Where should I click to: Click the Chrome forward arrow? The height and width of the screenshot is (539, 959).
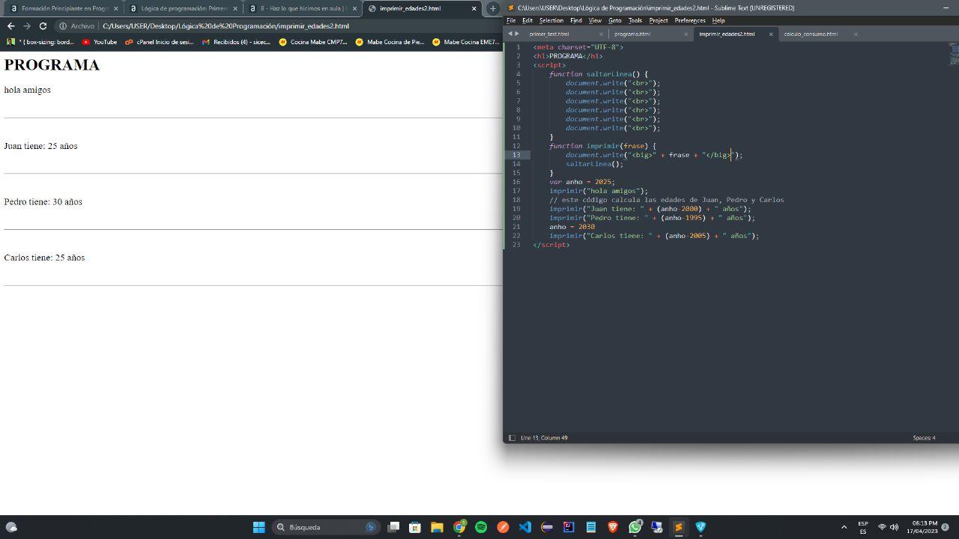[27, 26]
